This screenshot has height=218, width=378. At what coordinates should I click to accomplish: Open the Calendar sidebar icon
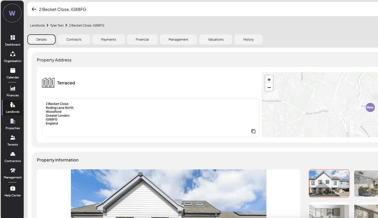pyautogui.click(x=13, y=73)
